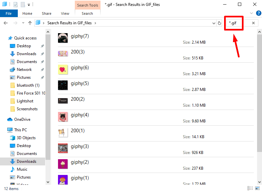Expand the address bar root chevron

click(x=44, y=23)
